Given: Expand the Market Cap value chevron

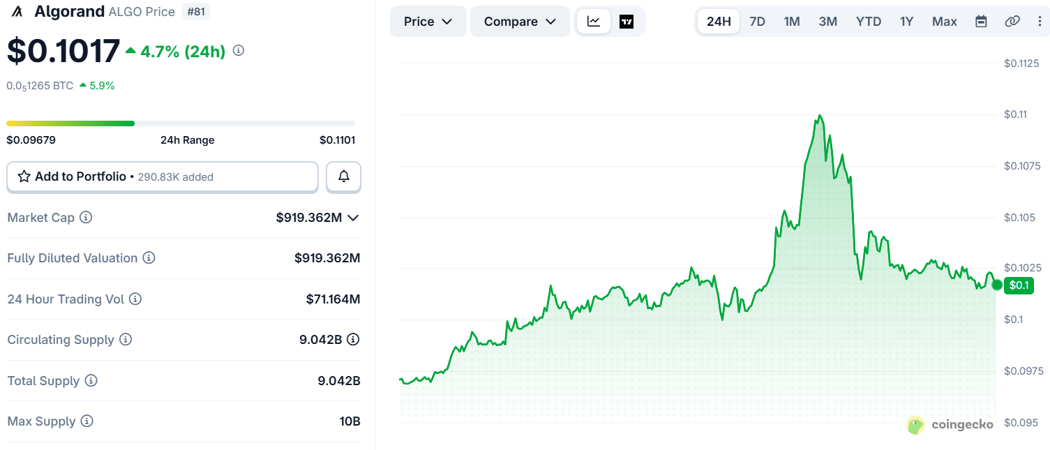Looking at the screenshot, I should point(353,218).
